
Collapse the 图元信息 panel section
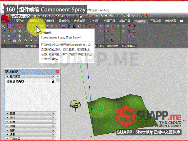pyautogui.click(x=7, y=76)
